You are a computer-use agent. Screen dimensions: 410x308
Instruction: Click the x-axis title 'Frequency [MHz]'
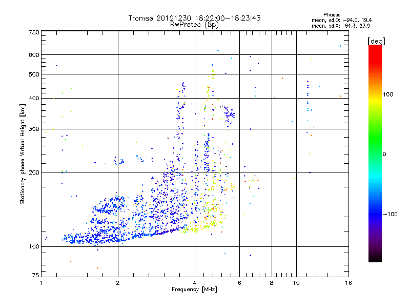[x=194, y=290]
